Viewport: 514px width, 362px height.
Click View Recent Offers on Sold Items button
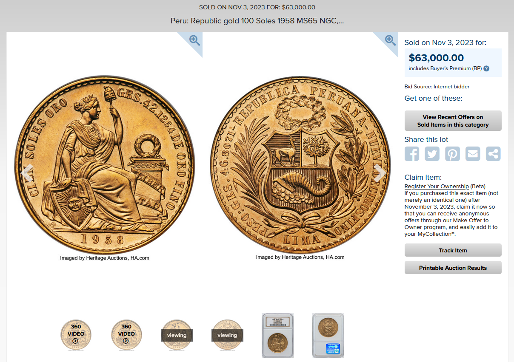pos(453,121)
